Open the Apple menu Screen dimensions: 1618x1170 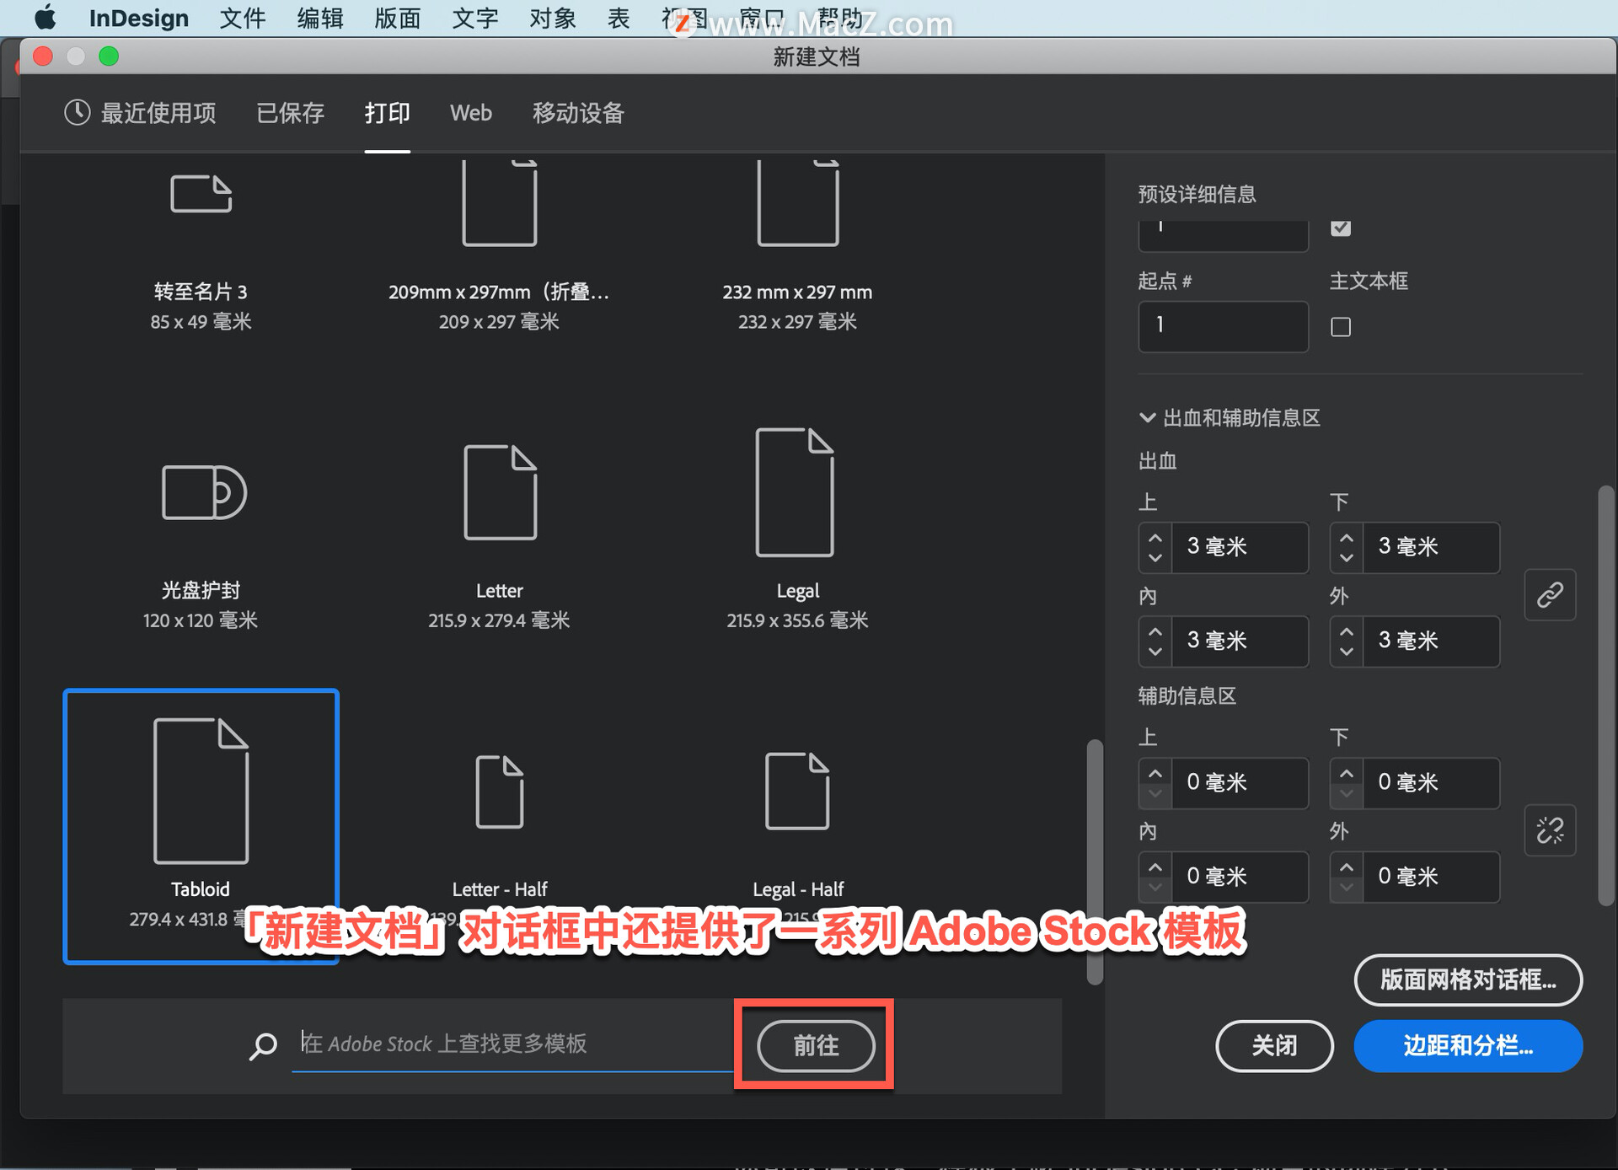tap(46, 18)
